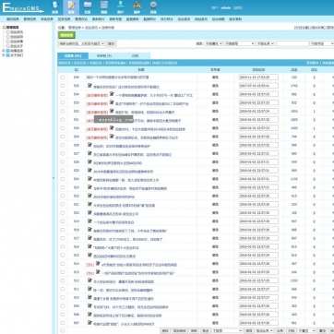Click the 退出 logout link at top

coord(238,8)
